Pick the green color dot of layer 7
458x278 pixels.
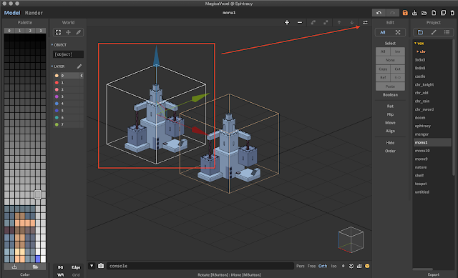(57, 124)
